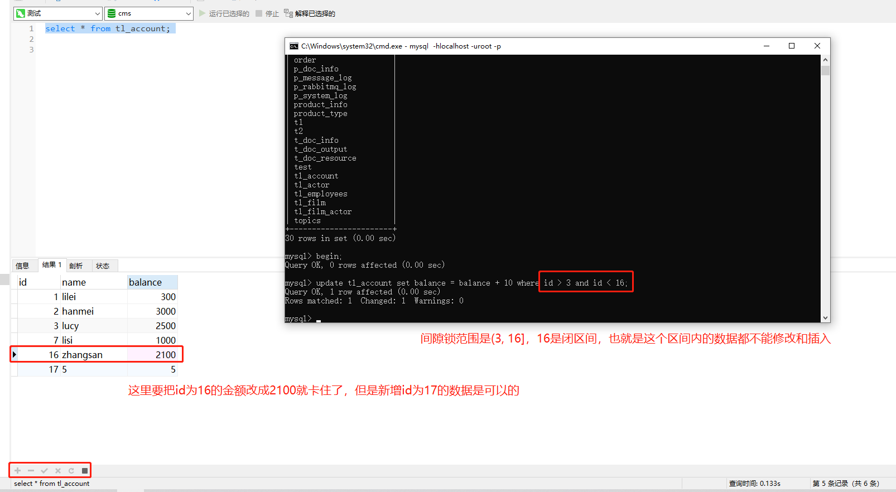
Task: Select the name cell hanmei
Action: (x=93, y=311)
